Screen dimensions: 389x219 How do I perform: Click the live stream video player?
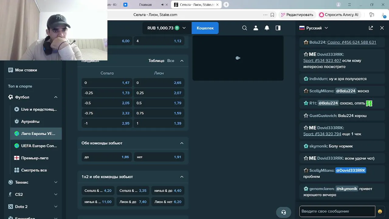[238, 58]
